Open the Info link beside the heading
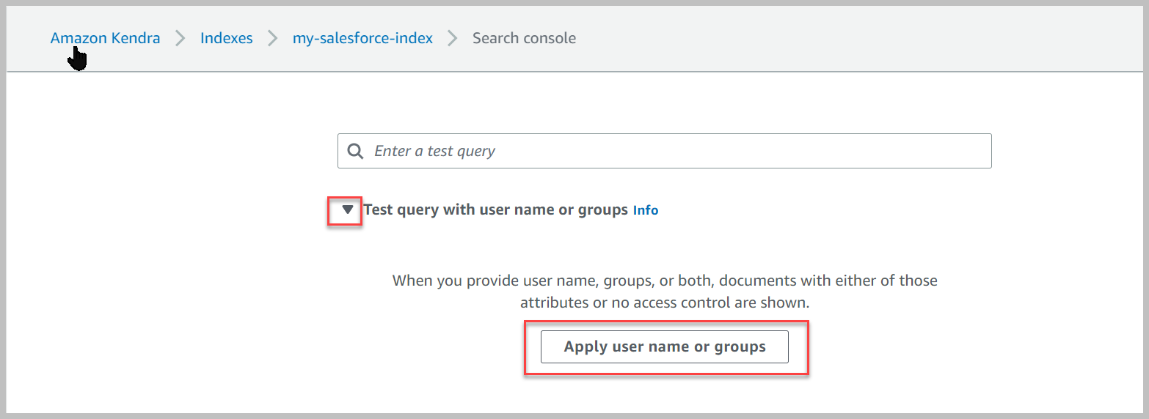Screen dimensions: 1149x419 tap(646, 210)
